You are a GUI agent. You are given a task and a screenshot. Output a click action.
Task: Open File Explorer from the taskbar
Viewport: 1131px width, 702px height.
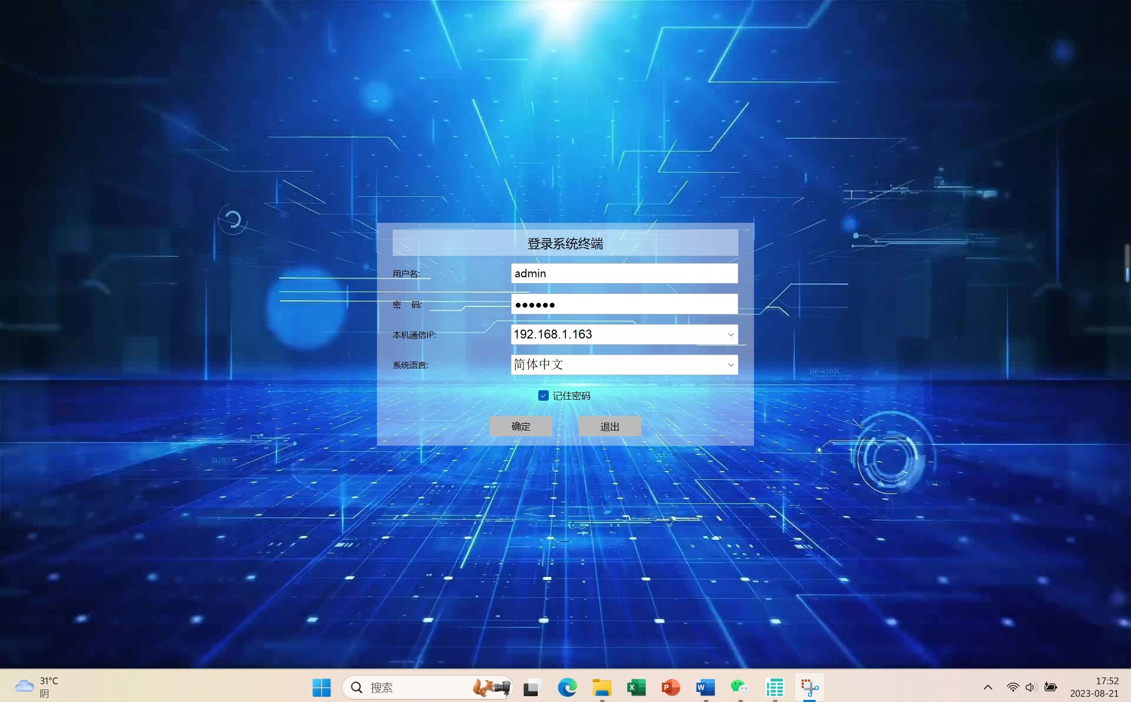[602, 687]
